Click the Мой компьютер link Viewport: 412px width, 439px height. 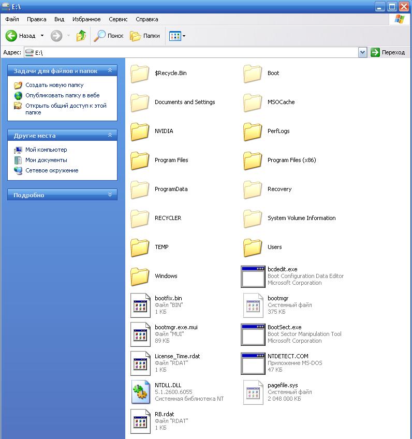pos(46,150)
